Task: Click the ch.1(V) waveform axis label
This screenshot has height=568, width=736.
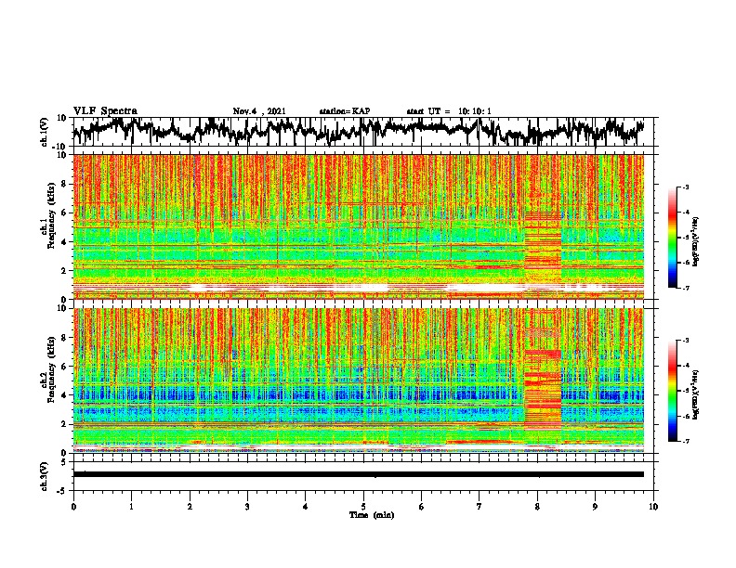Action: pyautogui.click(x=46, y=132)
